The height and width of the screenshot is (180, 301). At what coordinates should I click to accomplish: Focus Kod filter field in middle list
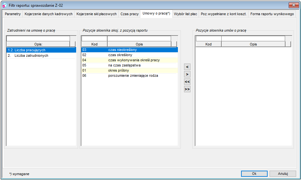[94, 39]
